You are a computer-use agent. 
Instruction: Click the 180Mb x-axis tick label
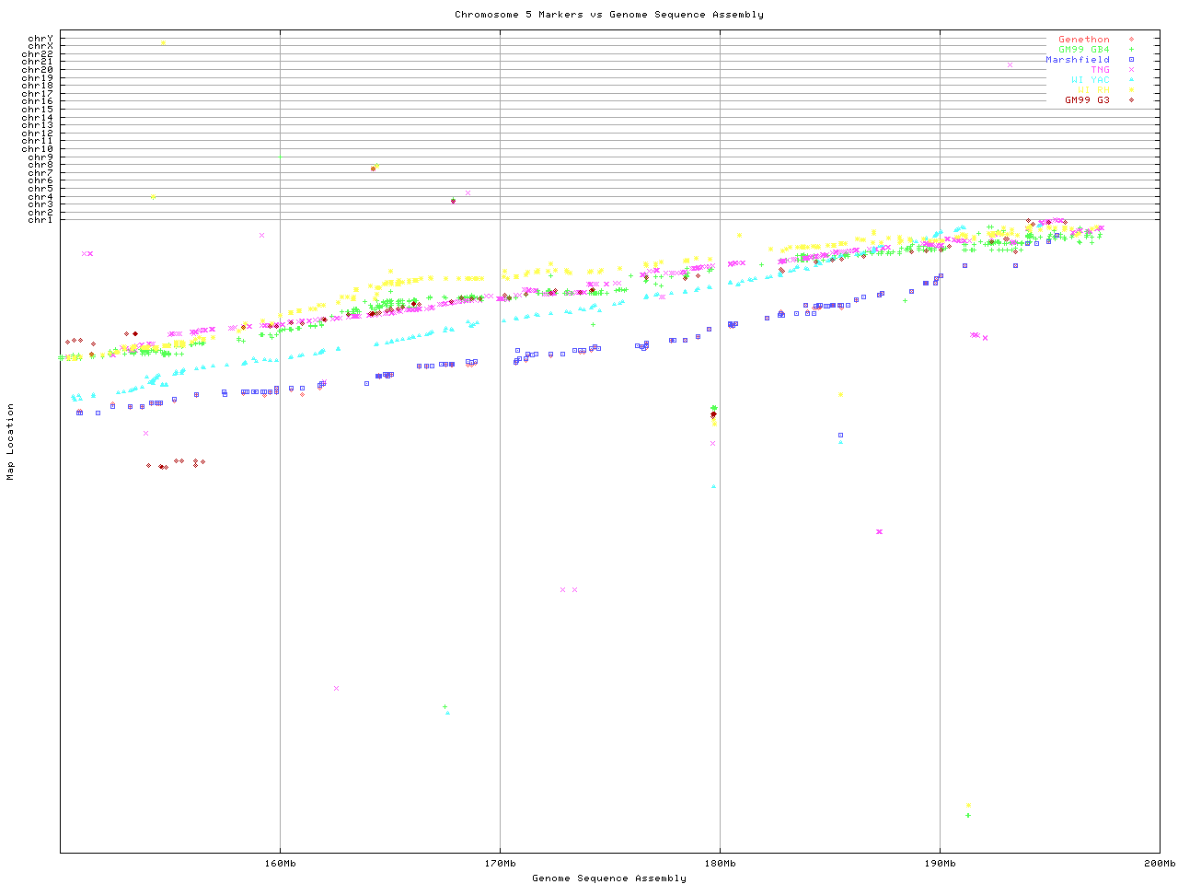pyautogui.click(x=720, y=864)
